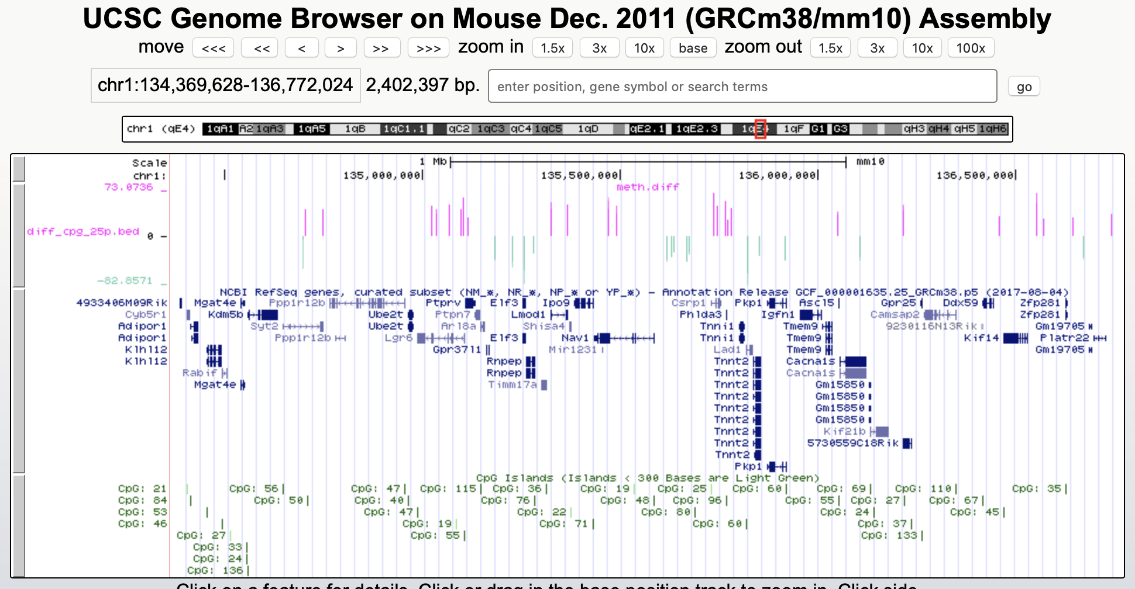Click the 136,000,000 base position label
The width and height of the screenshot is (1135, 589).
point(778,175)
